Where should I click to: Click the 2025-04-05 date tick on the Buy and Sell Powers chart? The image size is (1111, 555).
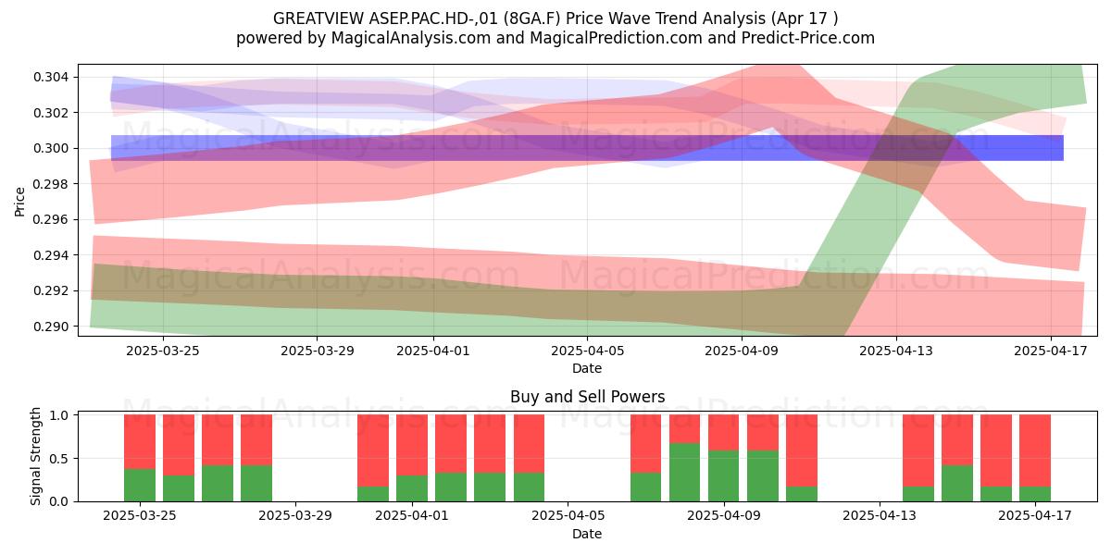coord(568,516)
